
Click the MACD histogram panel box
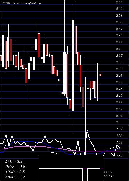tap(71, 168)
